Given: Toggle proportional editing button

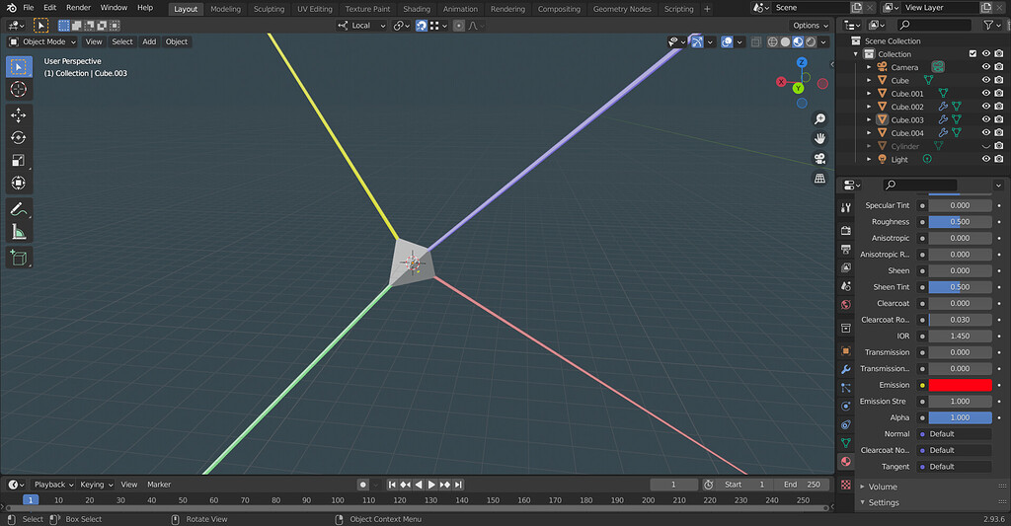Looking at the screenshot, I should (458, 26).
